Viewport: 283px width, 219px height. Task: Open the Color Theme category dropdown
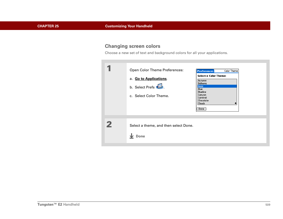pos(231,71)
